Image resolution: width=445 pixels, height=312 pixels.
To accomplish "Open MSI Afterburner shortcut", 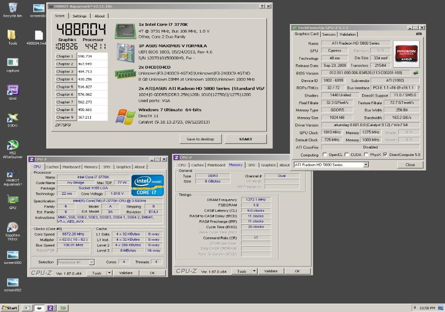I will click(12, 149).
